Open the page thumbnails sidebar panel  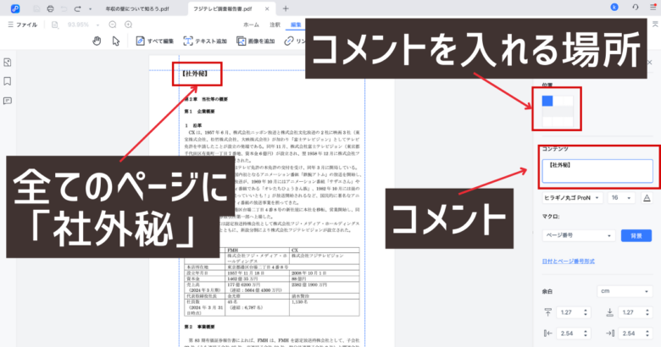pyautogui.click(x=8, y=63)
